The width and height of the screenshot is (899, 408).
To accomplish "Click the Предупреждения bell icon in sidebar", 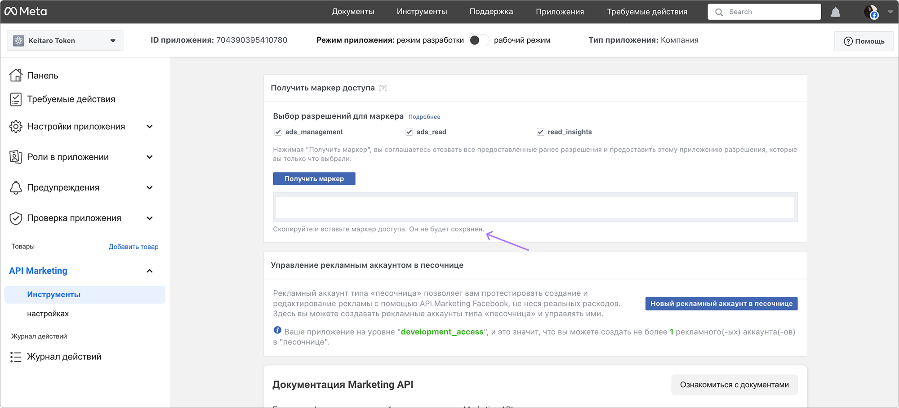I will pyautogui.click(x=16, y=187).
